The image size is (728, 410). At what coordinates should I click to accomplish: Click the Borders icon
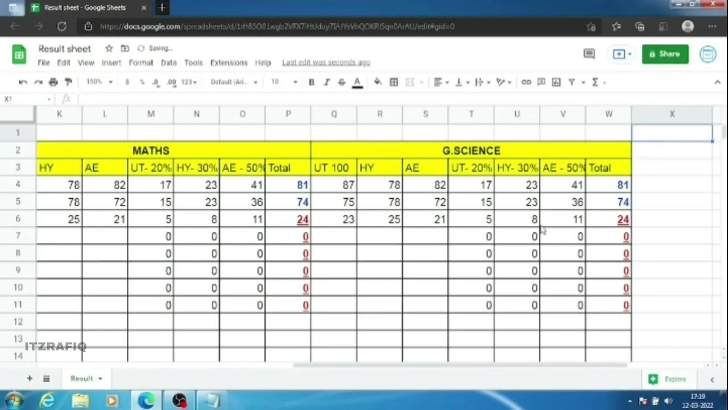click(393, 81)
